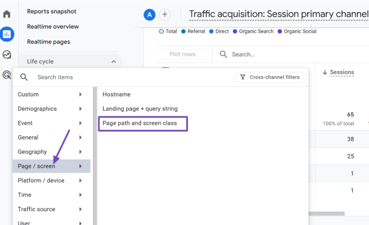Image resolution: width=369 pixels, height=225 pixels.
Task: Choose the Hostname dimension
Action: click(x=117, y=94)
